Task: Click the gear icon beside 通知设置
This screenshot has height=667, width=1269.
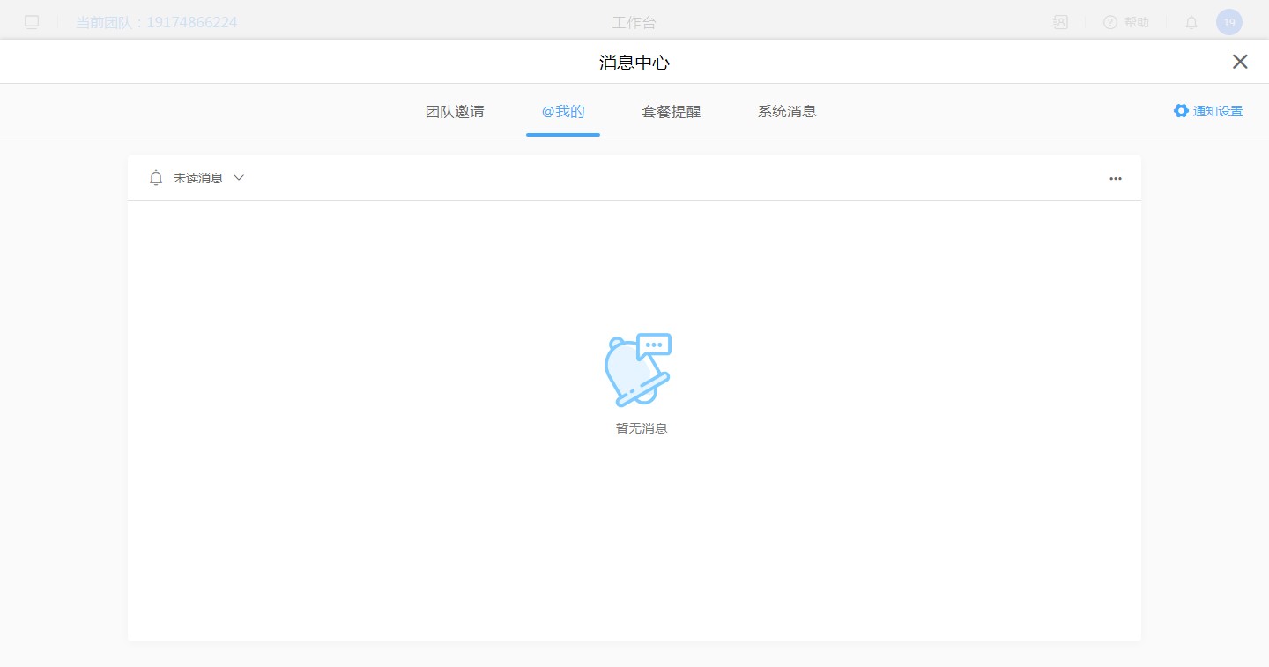Action: coord(1181,111)
